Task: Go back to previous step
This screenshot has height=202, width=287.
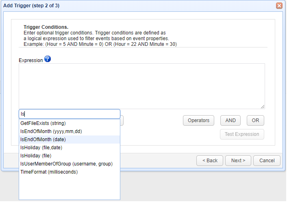Action: pos(210,161)
